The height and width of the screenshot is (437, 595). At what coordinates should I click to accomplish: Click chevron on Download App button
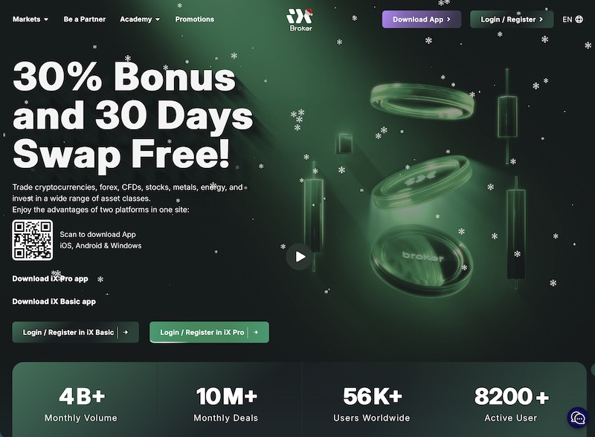(448, 19)
